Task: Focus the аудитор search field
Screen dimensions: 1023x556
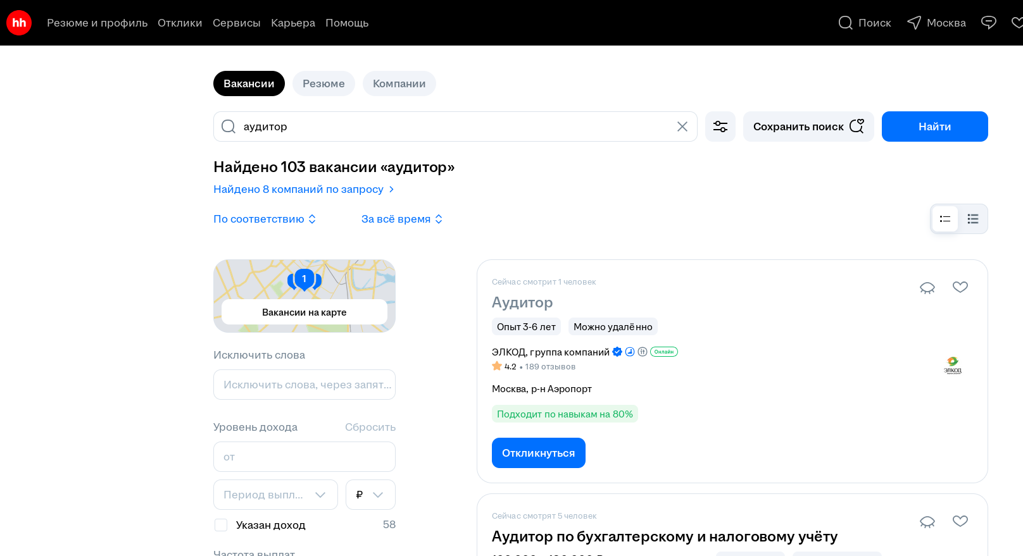Action: tap(455, 127)
